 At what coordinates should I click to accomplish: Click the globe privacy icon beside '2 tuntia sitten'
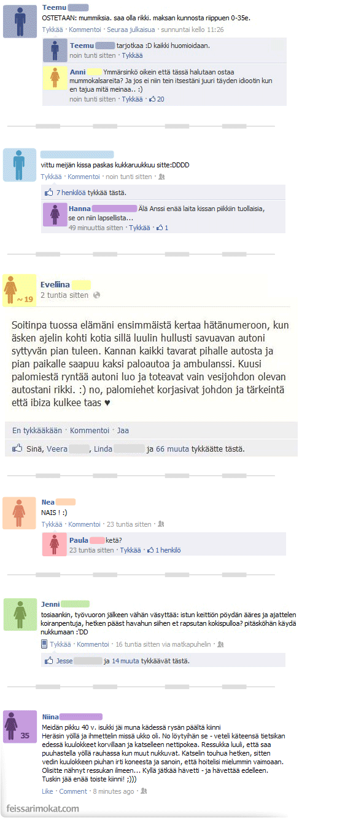pos(96,295)
